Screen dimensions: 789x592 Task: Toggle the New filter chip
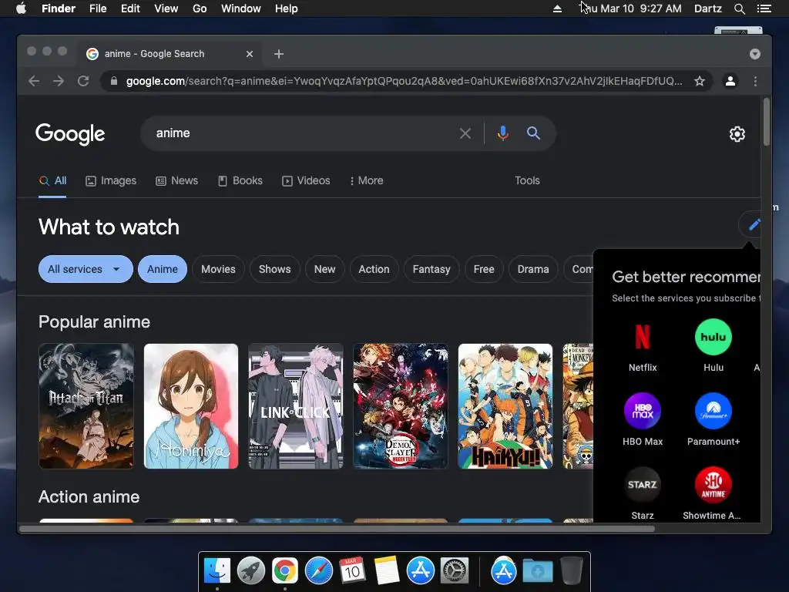pos(324,269)
